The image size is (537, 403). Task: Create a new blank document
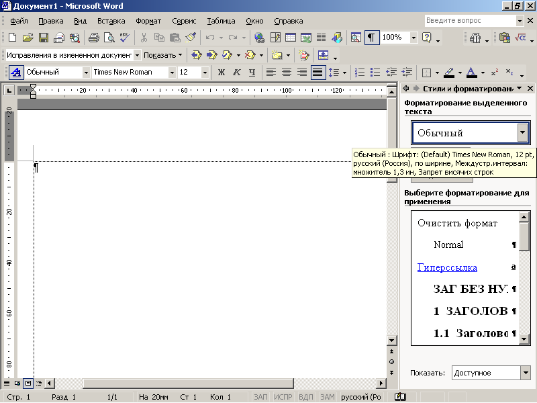point(12,38)
